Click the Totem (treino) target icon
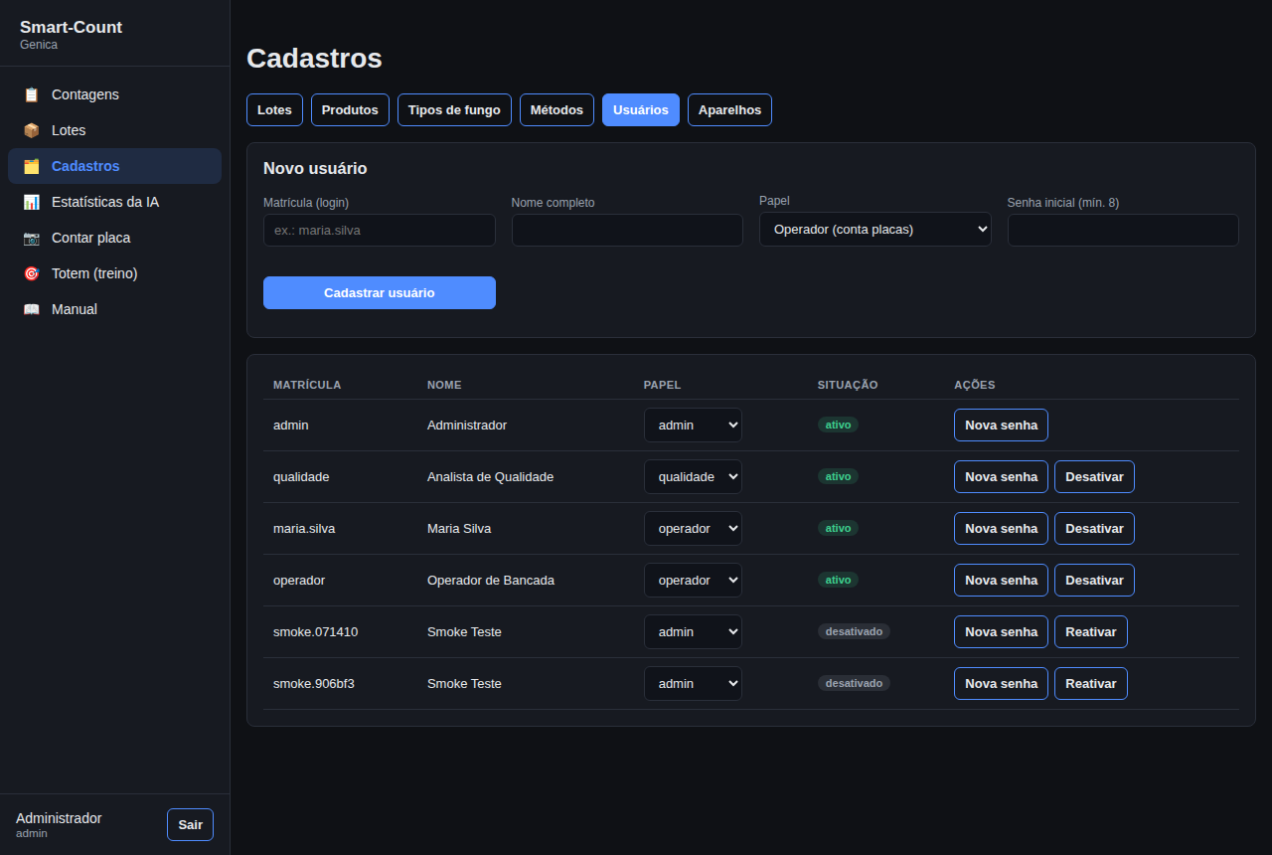1272x855 pixels. pyautogui.click(x=32, y=273)
